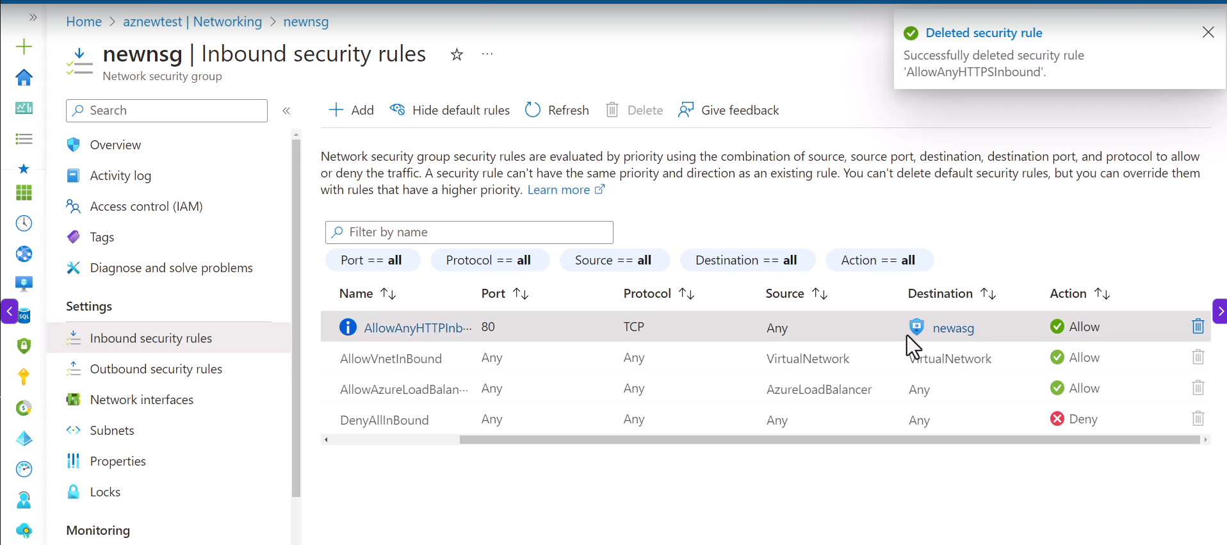
Task: Open the Source == all filter
Action: [613, 260]
